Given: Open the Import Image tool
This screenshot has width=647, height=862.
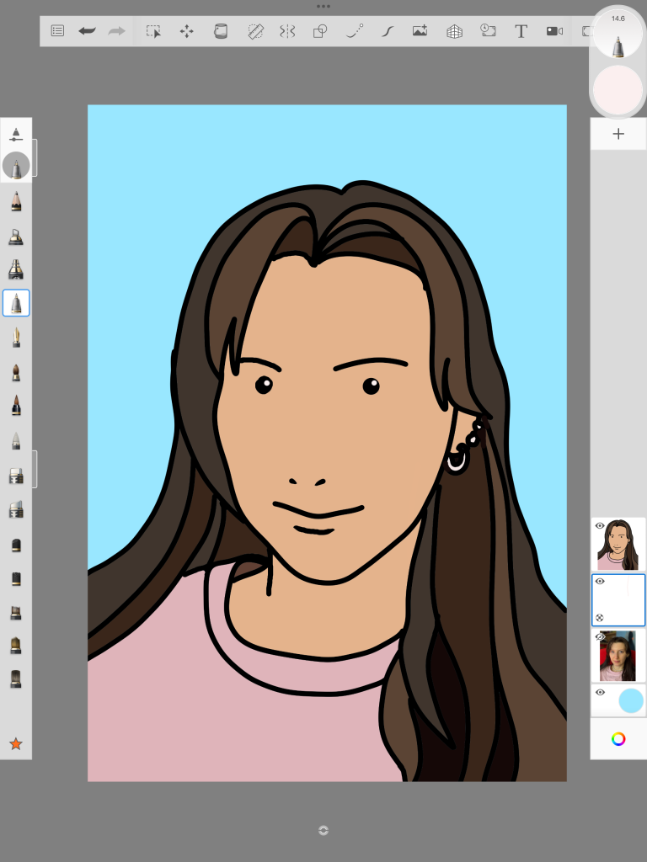Looking at the screenshot, I should [x=420, y=31].
